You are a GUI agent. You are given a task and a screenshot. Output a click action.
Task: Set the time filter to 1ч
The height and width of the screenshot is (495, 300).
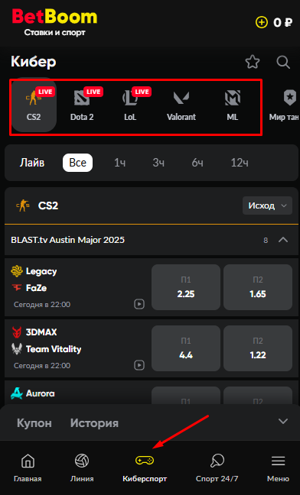pyautogui.click(x=120, y=163)
